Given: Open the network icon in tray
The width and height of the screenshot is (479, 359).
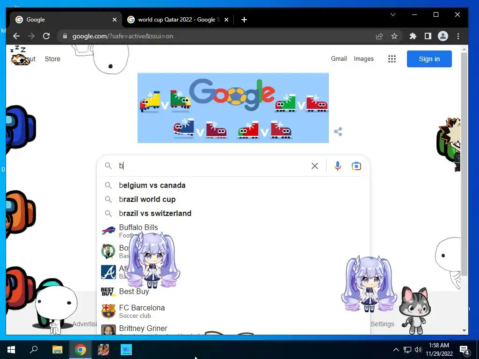Looking at the screenshot, I should click(407, 350).
